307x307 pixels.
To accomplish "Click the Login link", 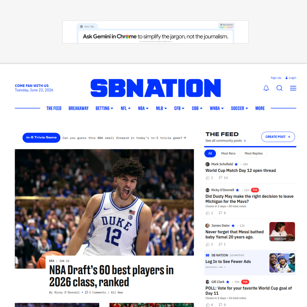I will [x=291, y=78].
